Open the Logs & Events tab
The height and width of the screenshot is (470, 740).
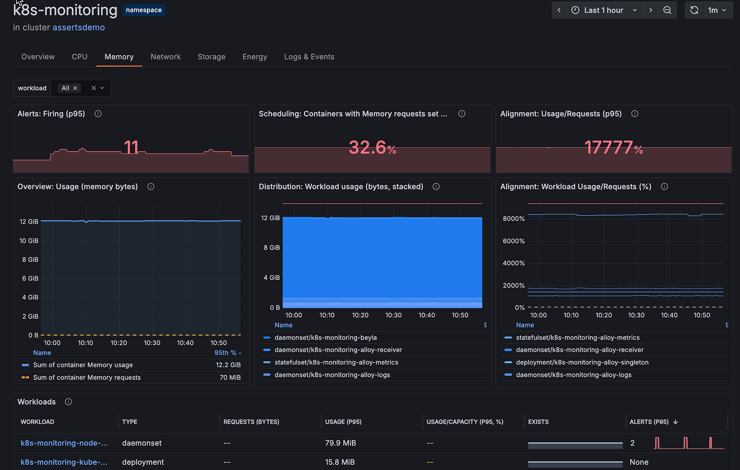click(309, 57)
